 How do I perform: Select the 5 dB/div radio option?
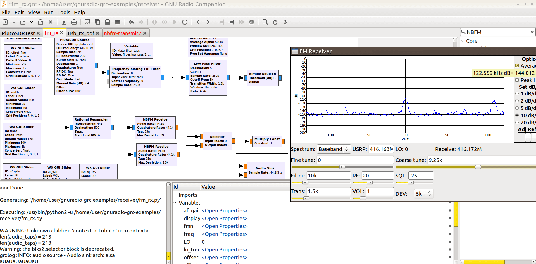517,108
